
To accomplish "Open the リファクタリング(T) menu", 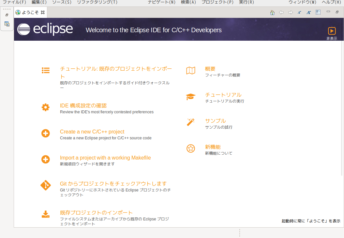I will pyautogui.click(x=97, y=2).
